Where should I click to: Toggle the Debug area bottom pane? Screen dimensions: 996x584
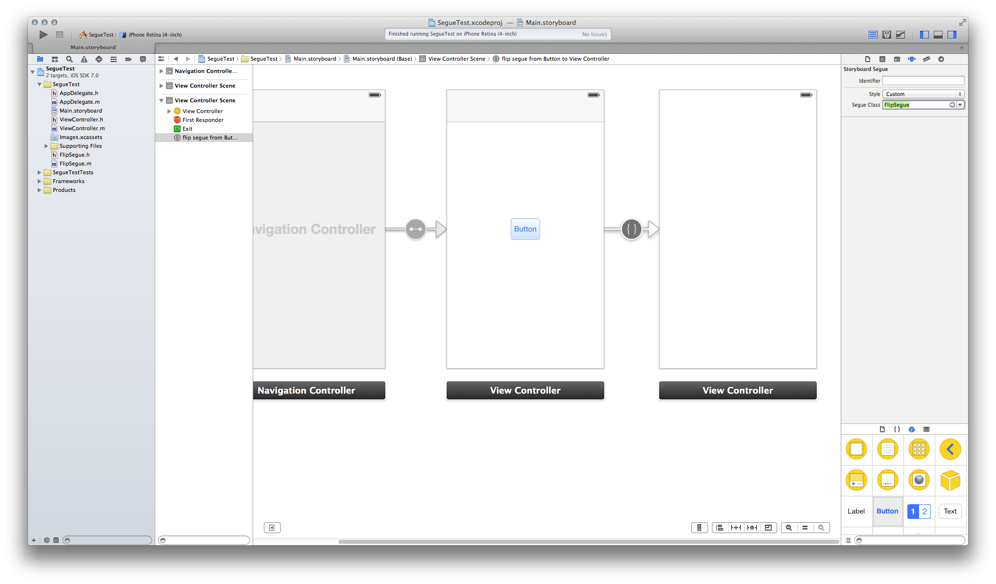click(938, 35)
